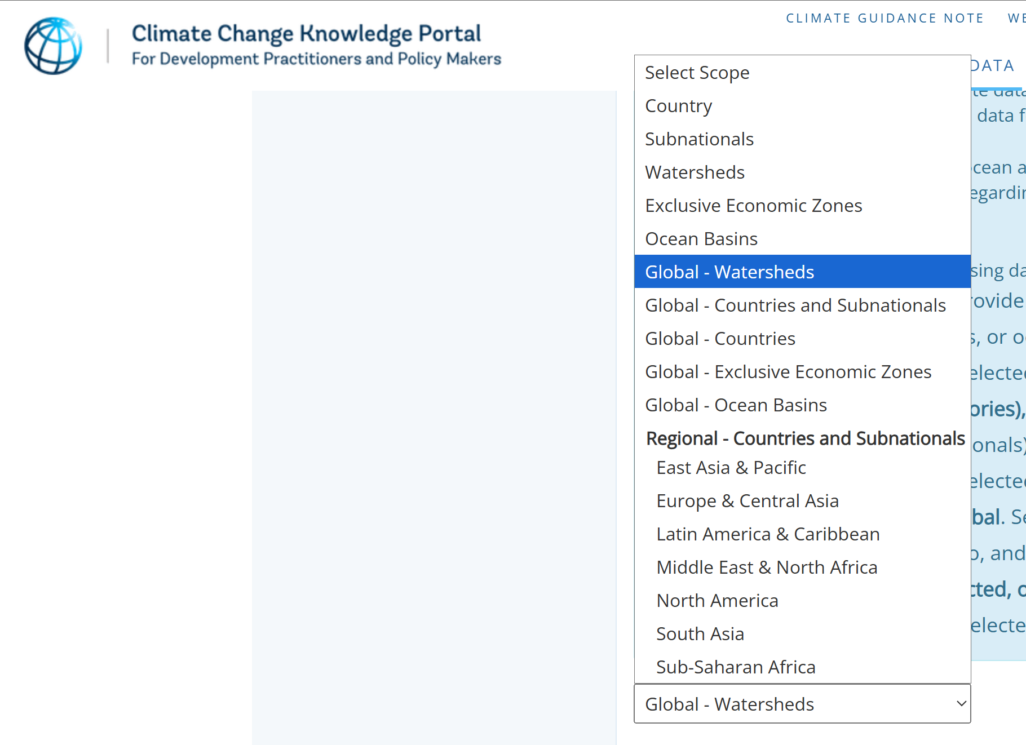Image resolution: width=1026 pixels, height=745 pixels.
Task: Click the World Bank globe logo
Action: (x=53, y=46)
